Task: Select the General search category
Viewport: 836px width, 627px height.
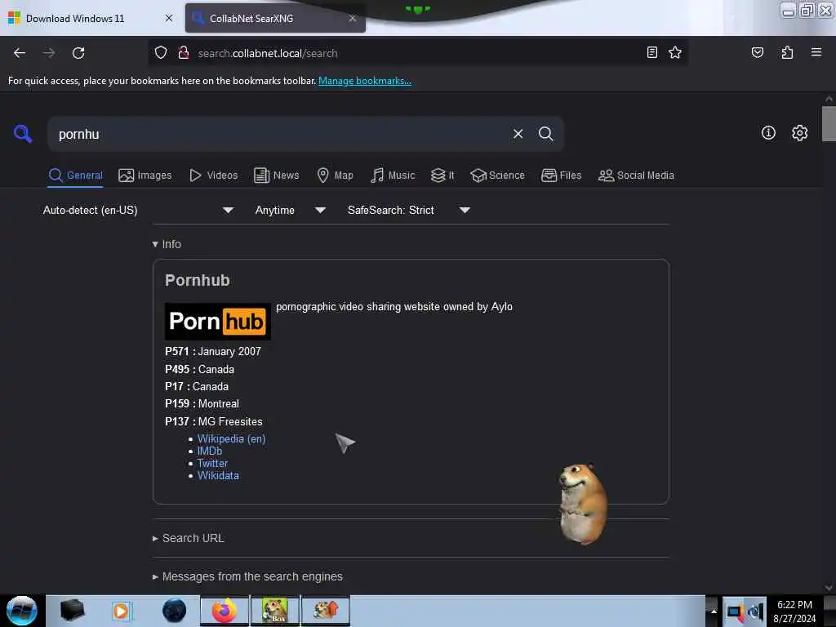Action: (75, 176)
